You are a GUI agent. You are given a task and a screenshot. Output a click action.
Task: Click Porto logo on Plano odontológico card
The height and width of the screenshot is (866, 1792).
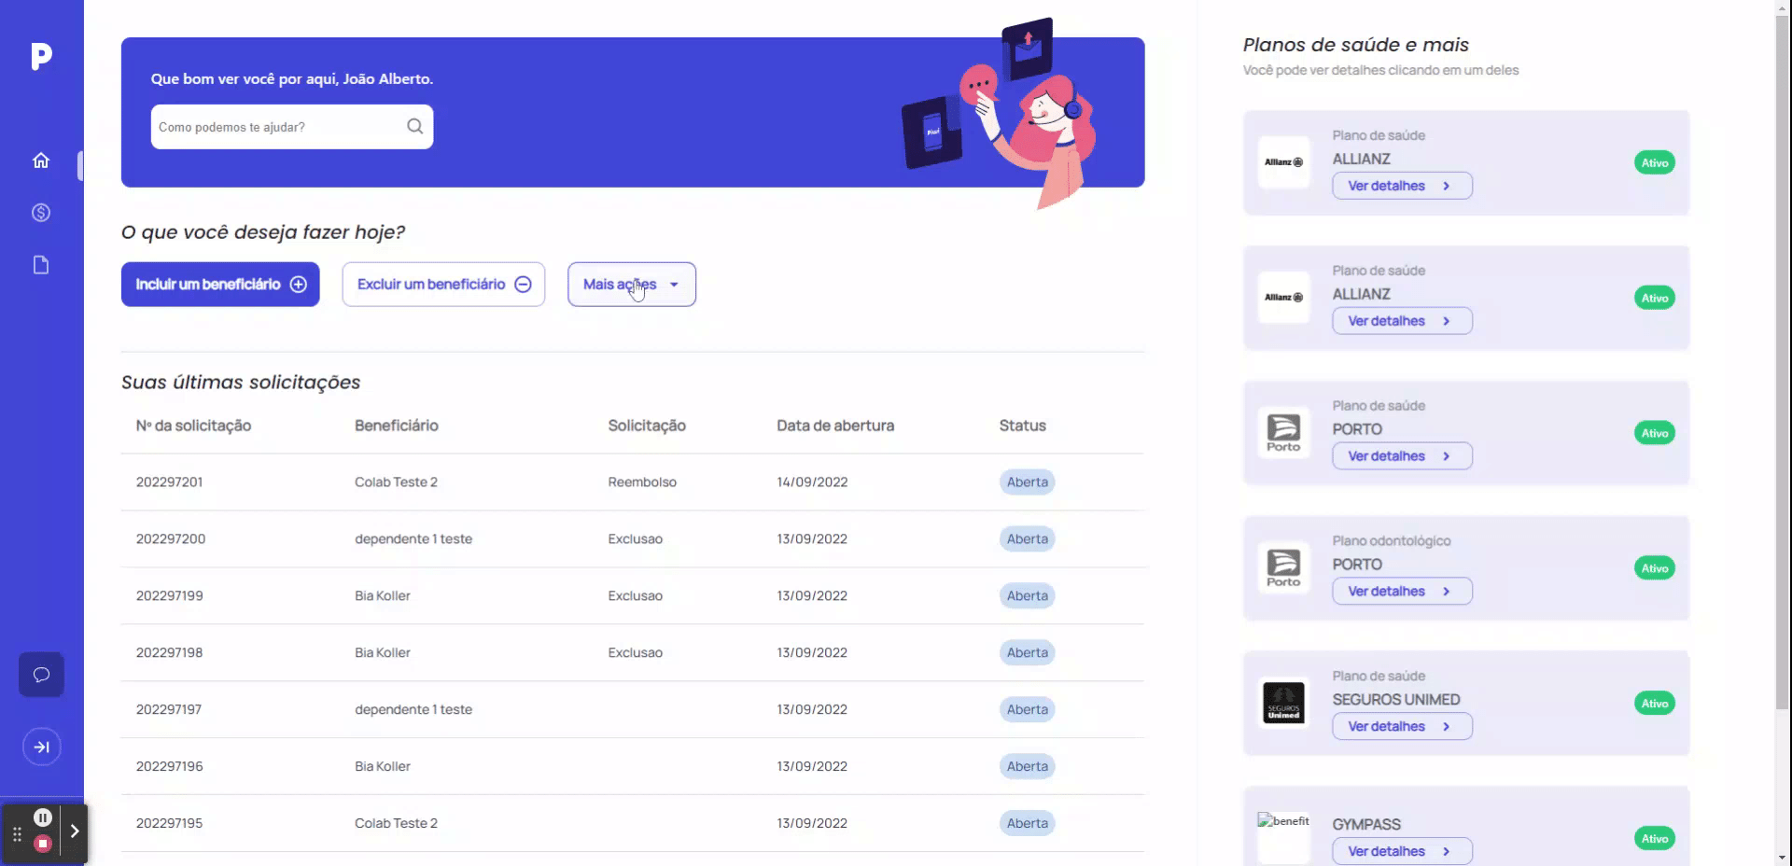click(x=1283, y=568)
